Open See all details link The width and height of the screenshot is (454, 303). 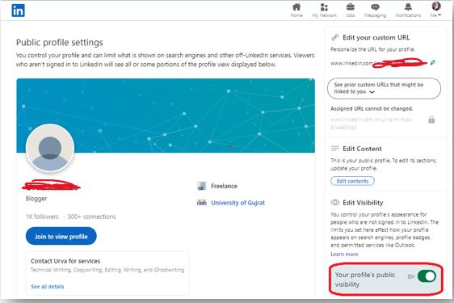pyautogui.click(x=48, y=287)
